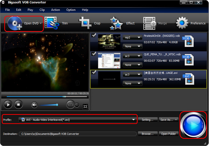The width and height of the screenshot is (209, 146).
Task: Uncheck the PiratesAOnStr vob file
Action: click(94, 35)
